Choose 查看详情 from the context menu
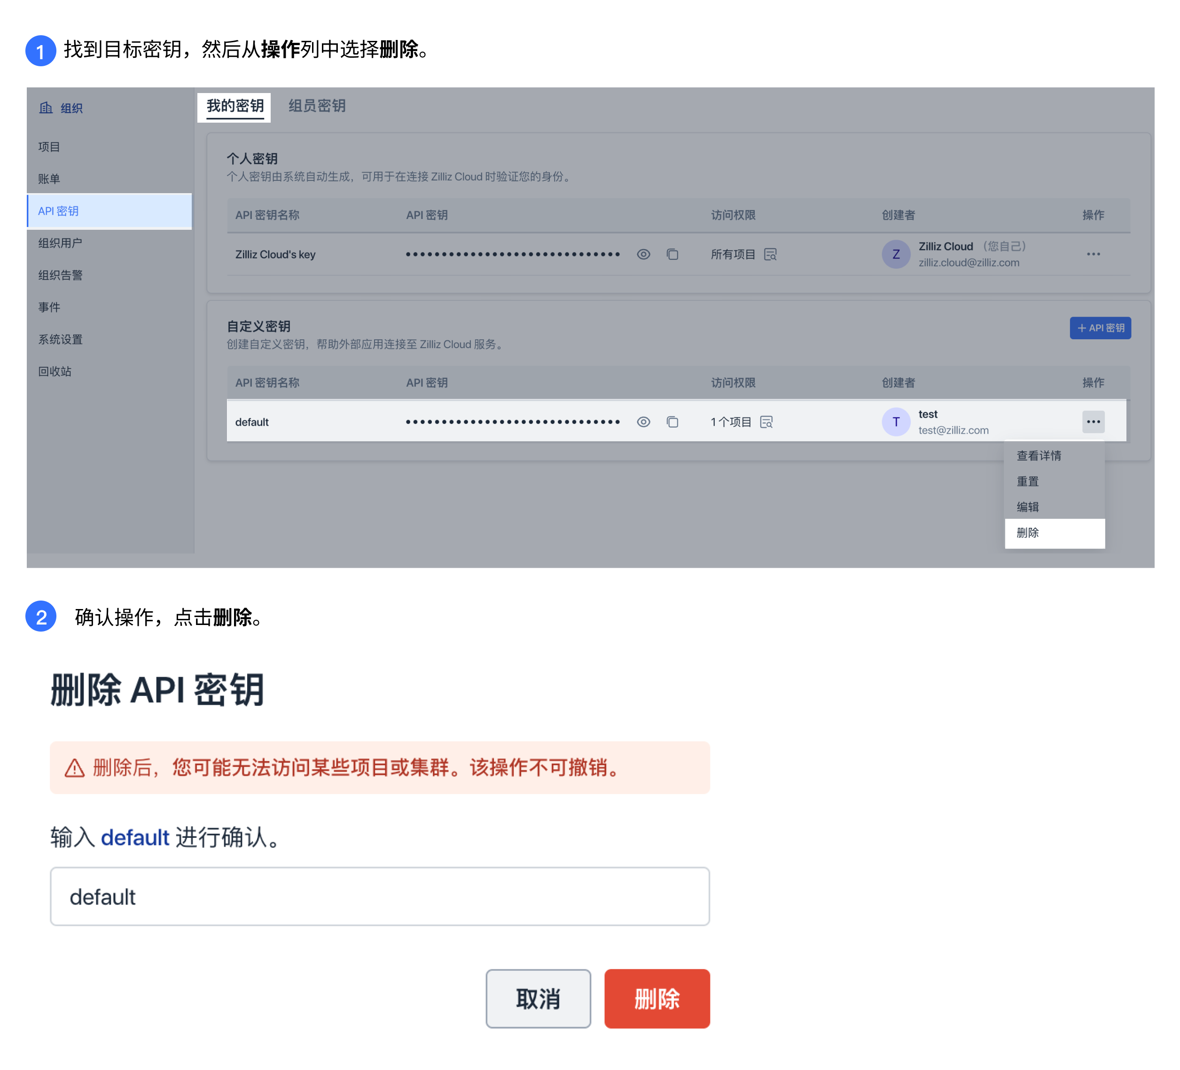Viewport: 1180px width, 1070px height. [1055, 455]
